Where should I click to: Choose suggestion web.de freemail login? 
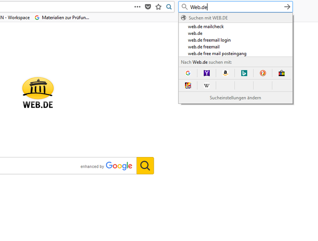coord(236,40)
